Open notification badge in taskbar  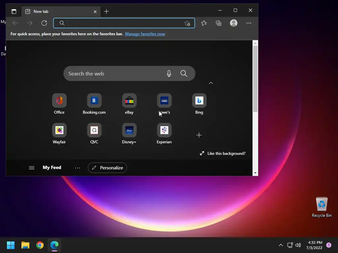329,245
